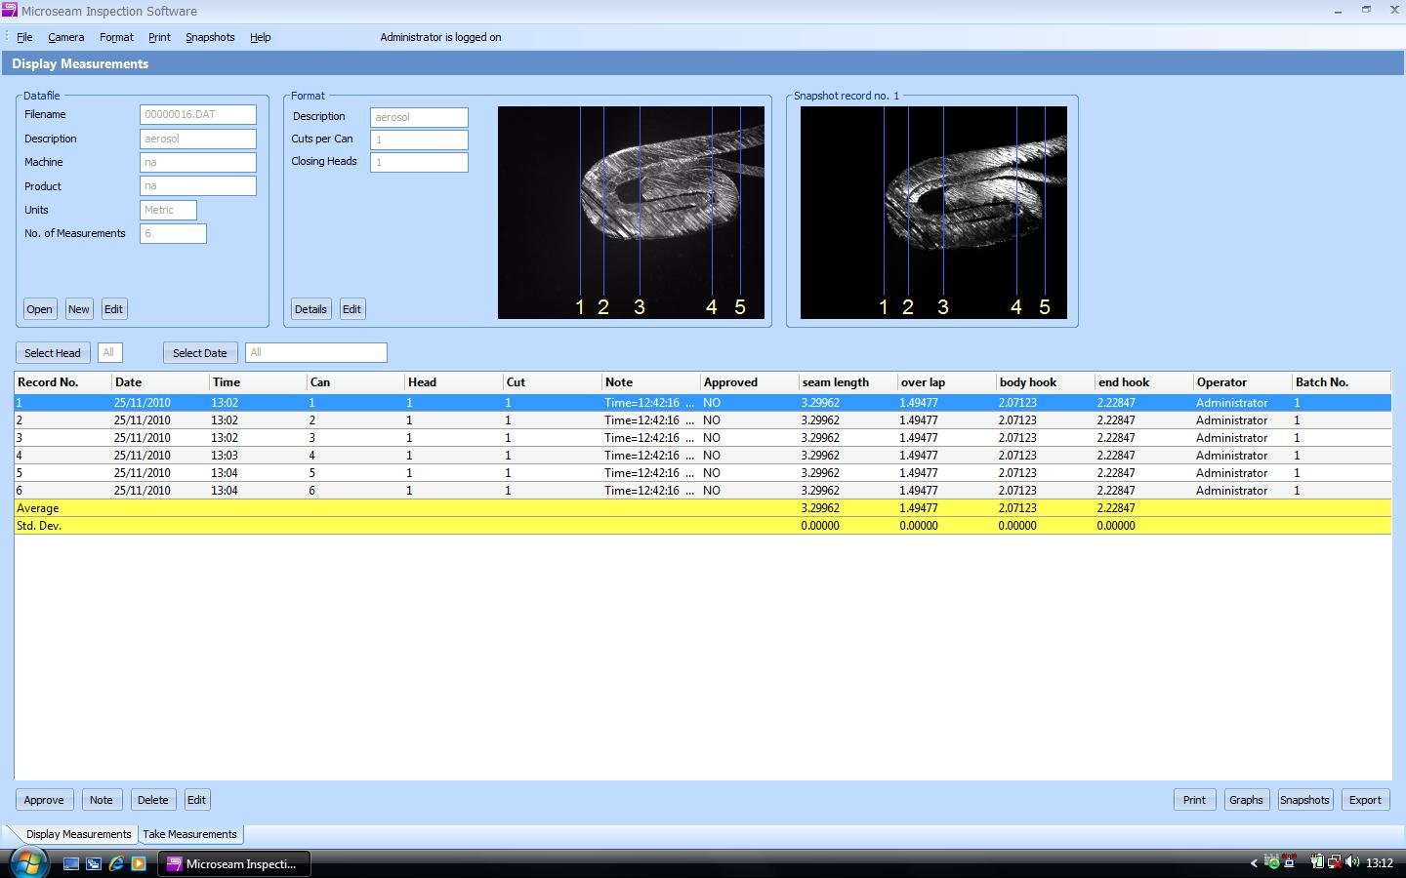Launch Internet Explorer from quick launch
This screenshot has height=878, width=1406.
116,863
